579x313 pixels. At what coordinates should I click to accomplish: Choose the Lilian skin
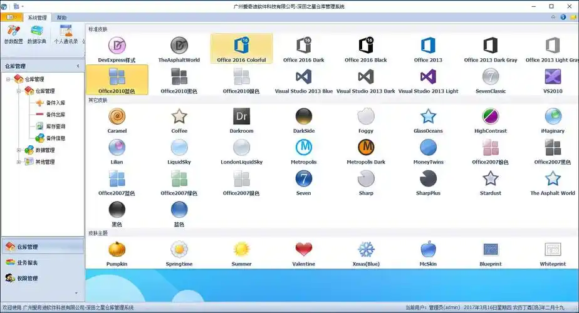(x=117, y=151)
